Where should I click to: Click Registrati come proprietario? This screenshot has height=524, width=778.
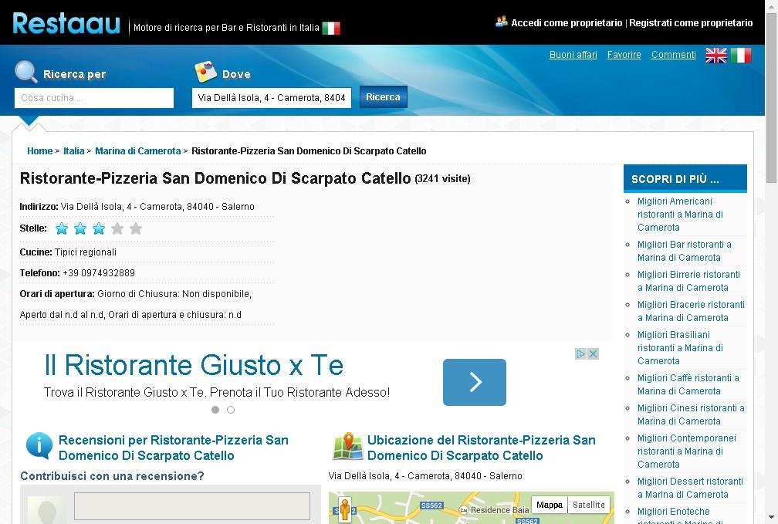(x=692, y=23)
